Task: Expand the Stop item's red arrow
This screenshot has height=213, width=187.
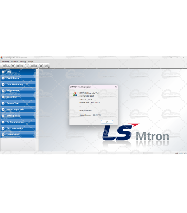Action: [3, 72]
